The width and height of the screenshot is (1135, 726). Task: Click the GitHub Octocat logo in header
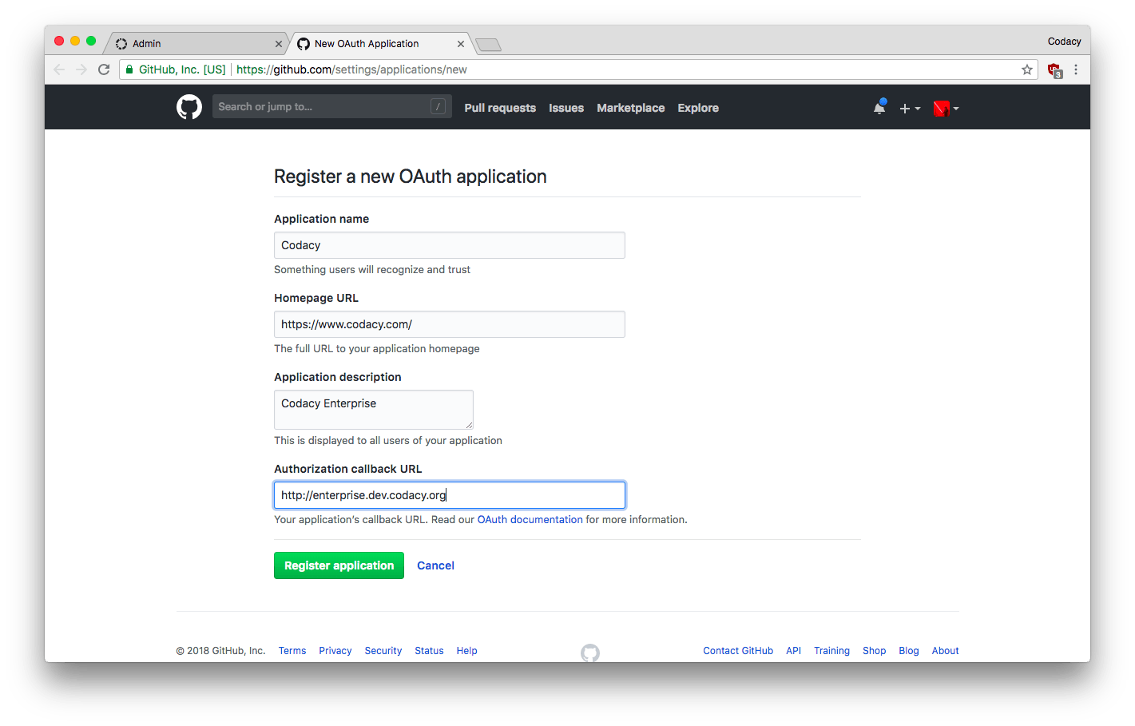189,107
